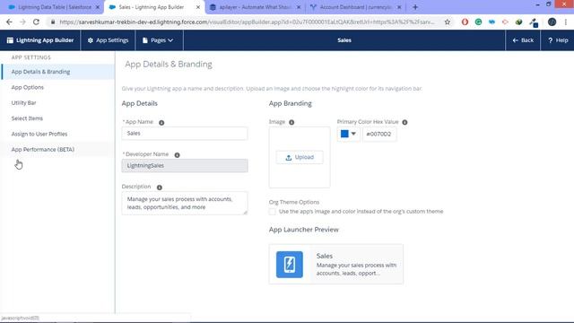Click the Sales lightning app launcher icon
574x323 pixels.
point(290,265)
